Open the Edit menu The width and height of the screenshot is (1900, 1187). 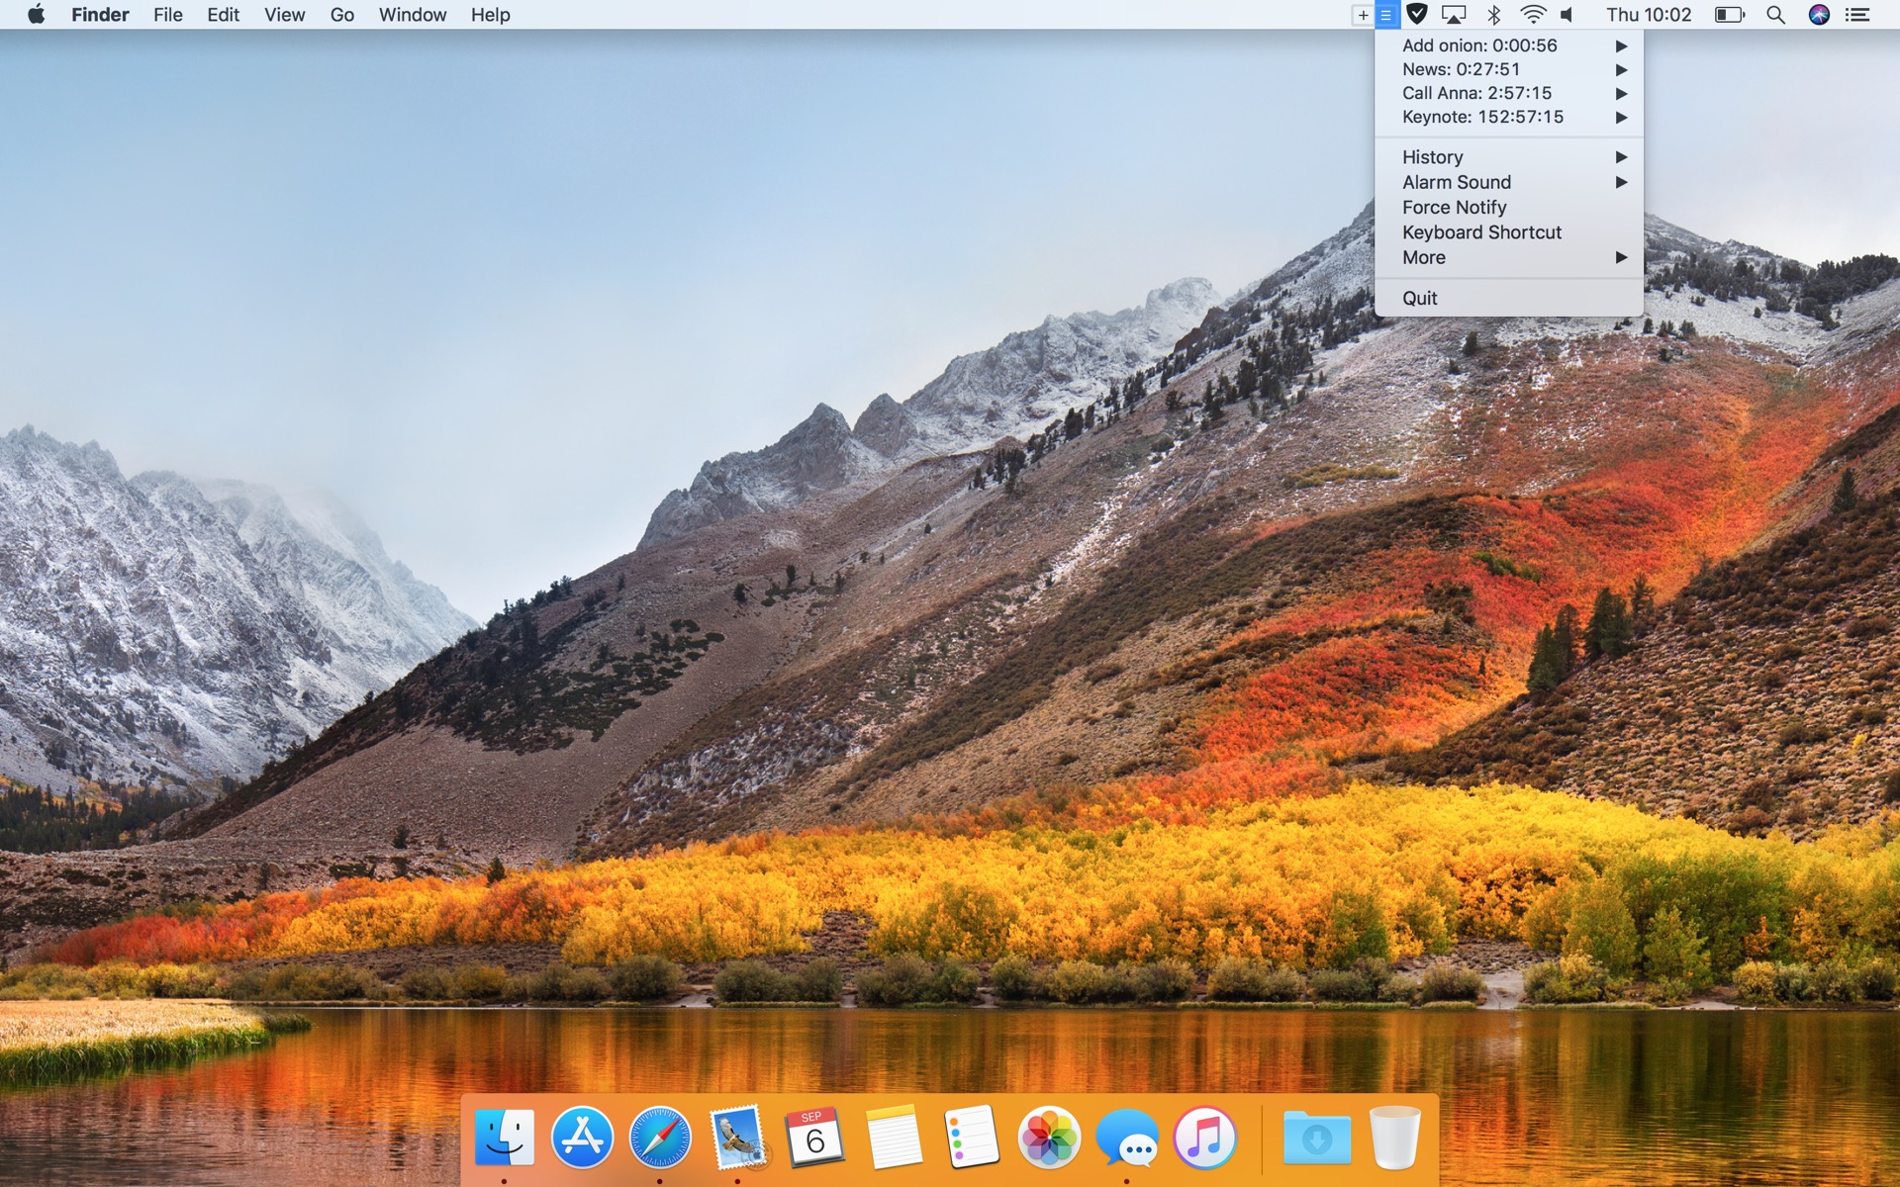[223, 15]
